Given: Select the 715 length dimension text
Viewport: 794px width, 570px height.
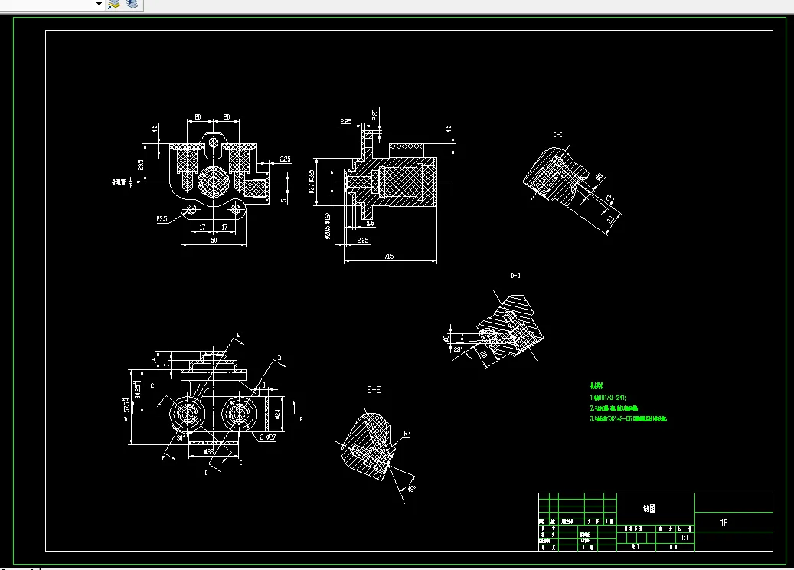Looking at the screenshot, I should point(389,257).
